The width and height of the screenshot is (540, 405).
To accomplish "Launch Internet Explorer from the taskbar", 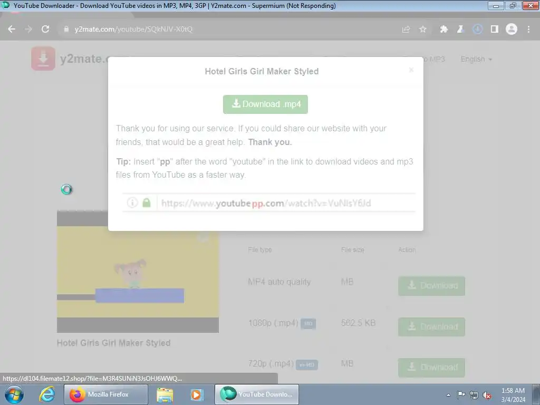I will [47, 394].
